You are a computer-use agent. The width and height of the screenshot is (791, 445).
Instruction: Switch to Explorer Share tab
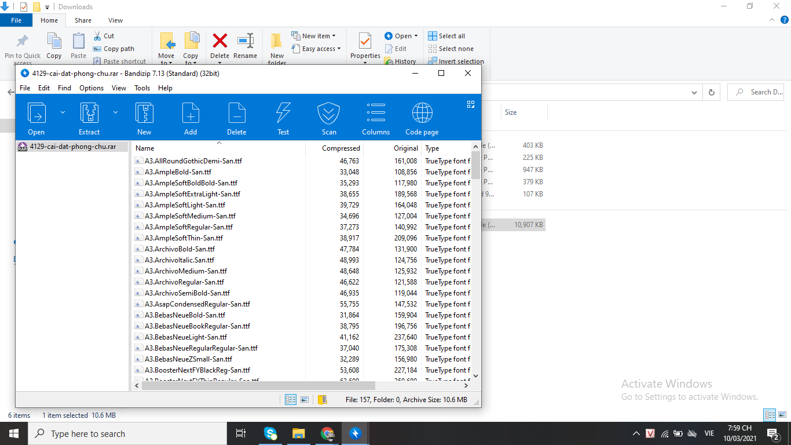[83, 20]
